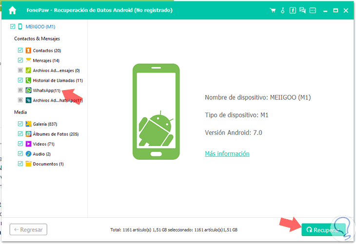Open the more options menu icon
The width and height of the screenshot is (356, 244).
pos(313,10)
